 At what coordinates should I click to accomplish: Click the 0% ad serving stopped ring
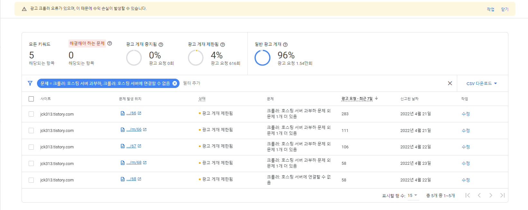134,58
